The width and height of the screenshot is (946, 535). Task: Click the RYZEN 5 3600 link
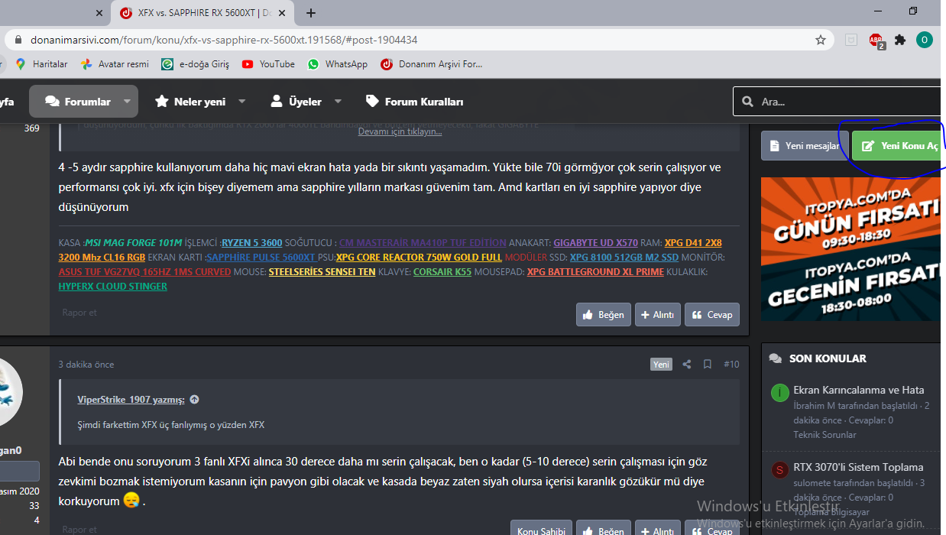pos(251,242)
